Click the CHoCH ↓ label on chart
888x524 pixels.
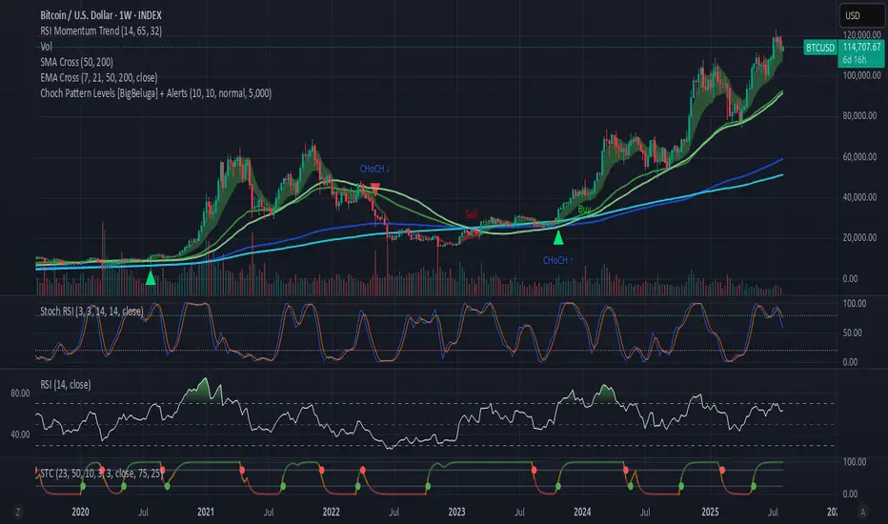(x=374, y=169)
